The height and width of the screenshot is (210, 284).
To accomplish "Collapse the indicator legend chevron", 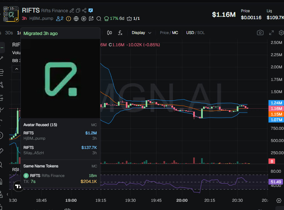I will (x=17, y=69).
